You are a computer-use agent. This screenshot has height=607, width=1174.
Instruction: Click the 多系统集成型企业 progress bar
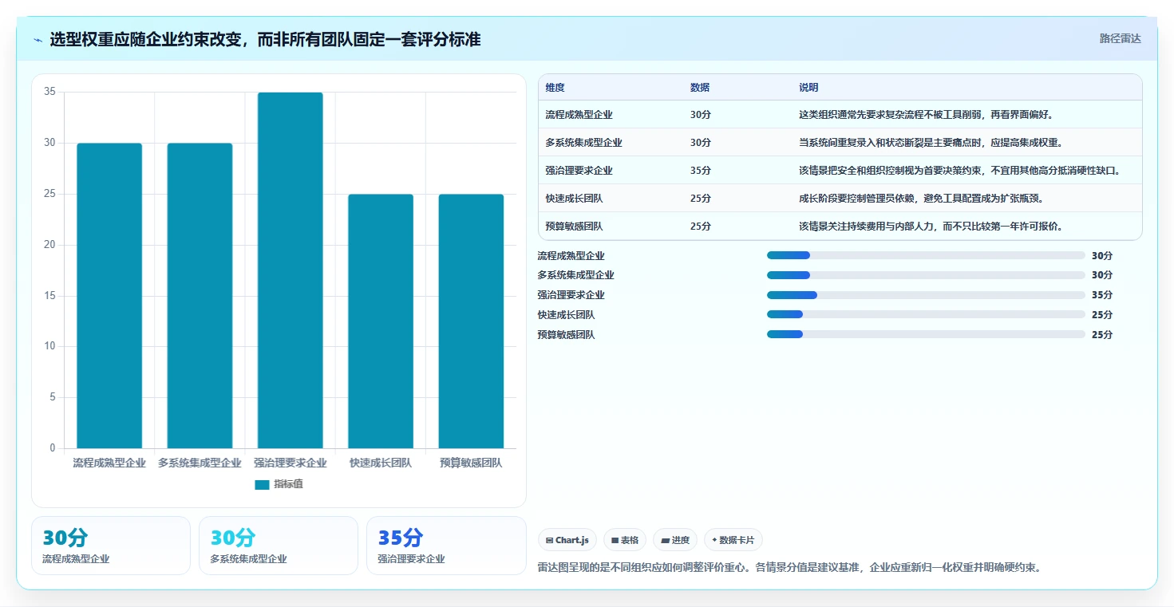926,275
